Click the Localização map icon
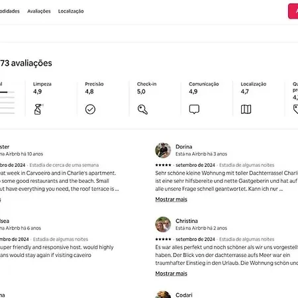The image size is (298, 298). point(246,109)
